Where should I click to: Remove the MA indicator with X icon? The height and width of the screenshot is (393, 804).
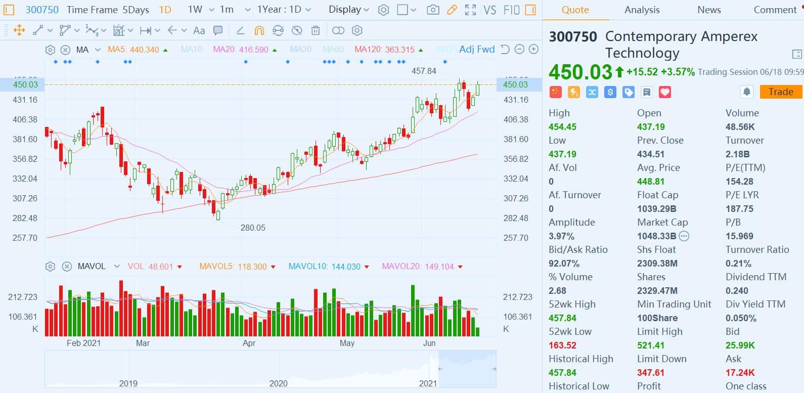click(x=65, y=50)
